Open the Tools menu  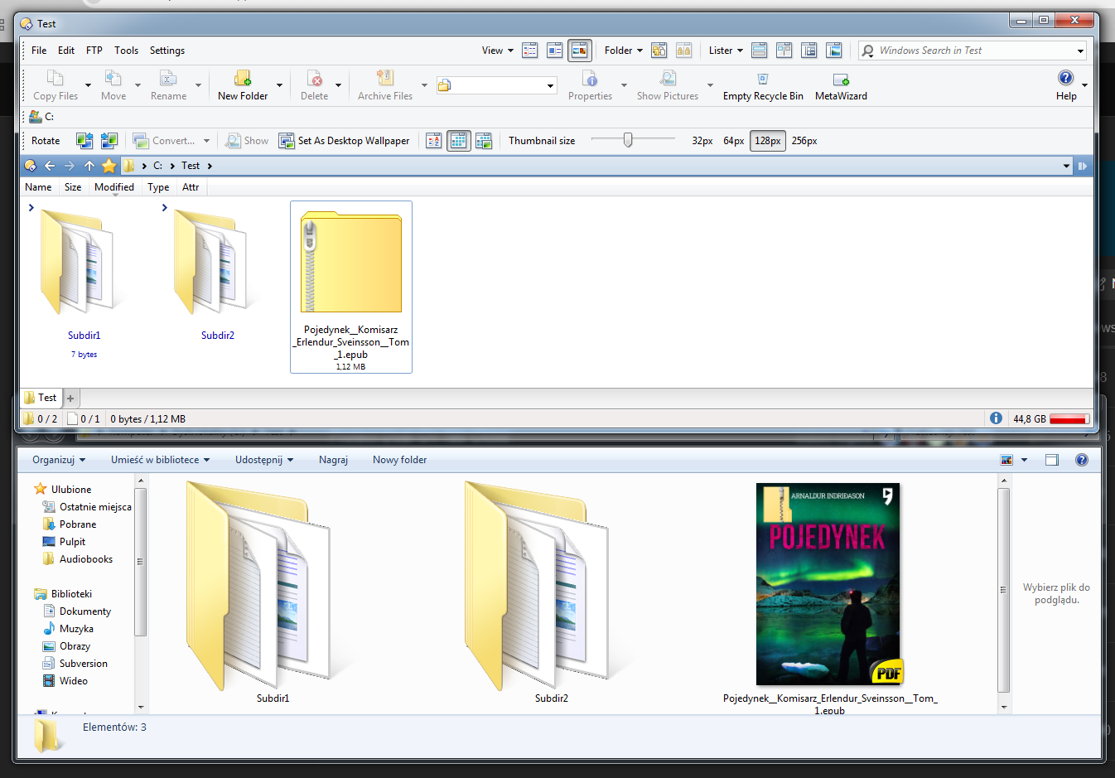coord(126,51)
